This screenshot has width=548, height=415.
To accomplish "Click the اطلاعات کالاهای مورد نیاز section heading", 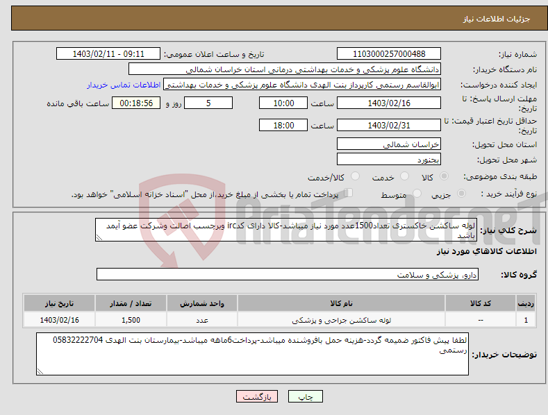I will (486, 251).
